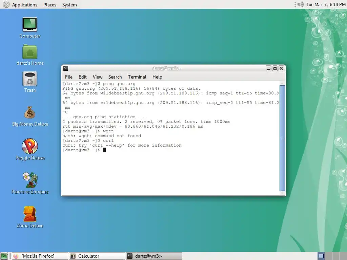Switch to the Calculator taskbar button

(97, 256)
